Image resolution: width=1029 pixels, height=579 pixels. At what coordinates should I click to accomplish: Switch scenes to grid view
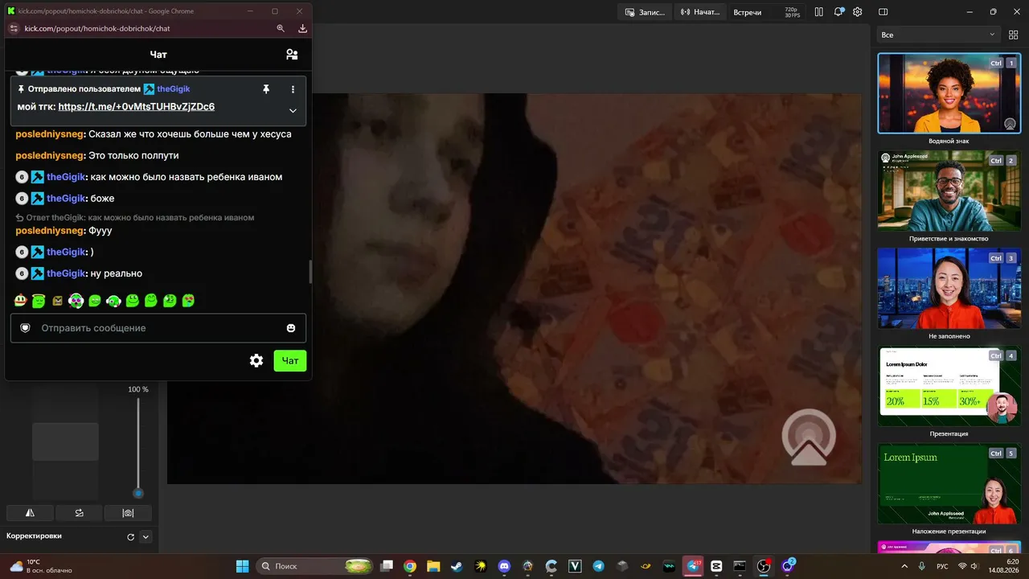coord(1013,35)
